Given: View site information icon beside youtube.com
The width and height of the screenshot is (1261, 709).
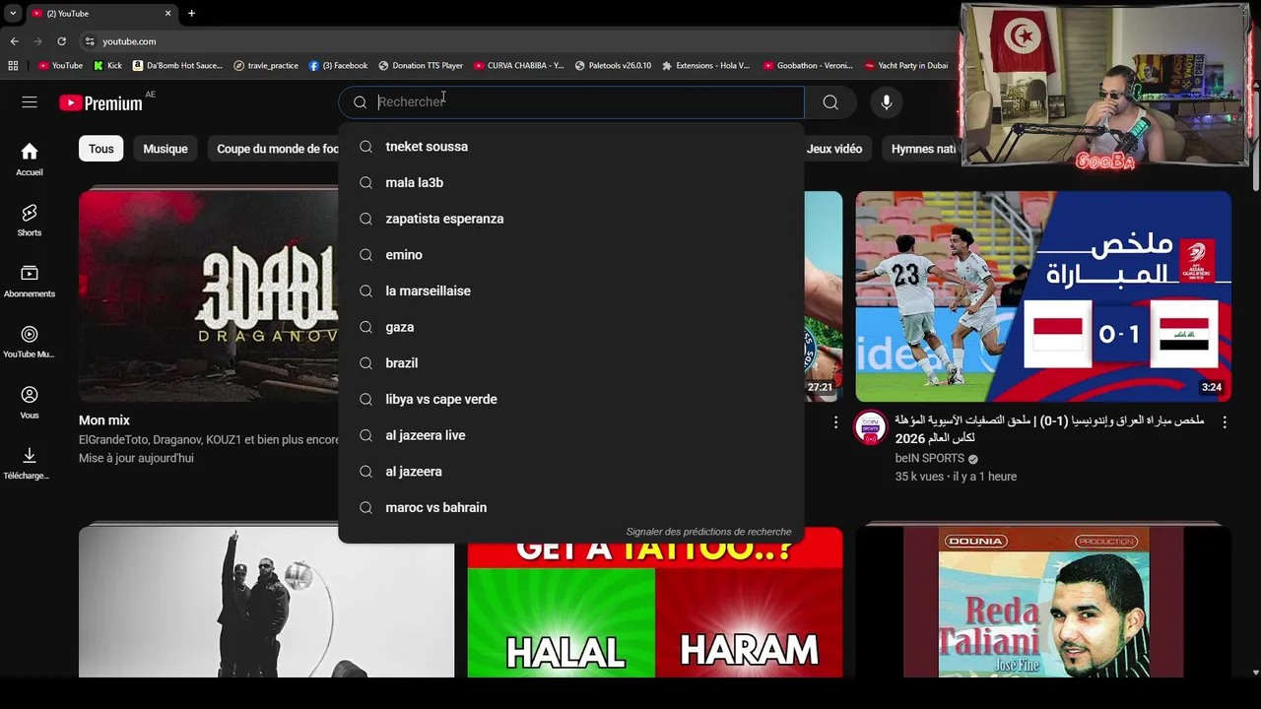Looking at the screenshot, I should (x=90, y=41).
